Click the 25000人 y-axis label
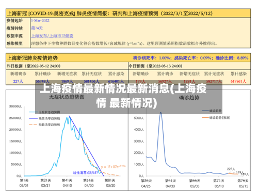The width and height of the screenshot is (258, 194). pos(15,118)
